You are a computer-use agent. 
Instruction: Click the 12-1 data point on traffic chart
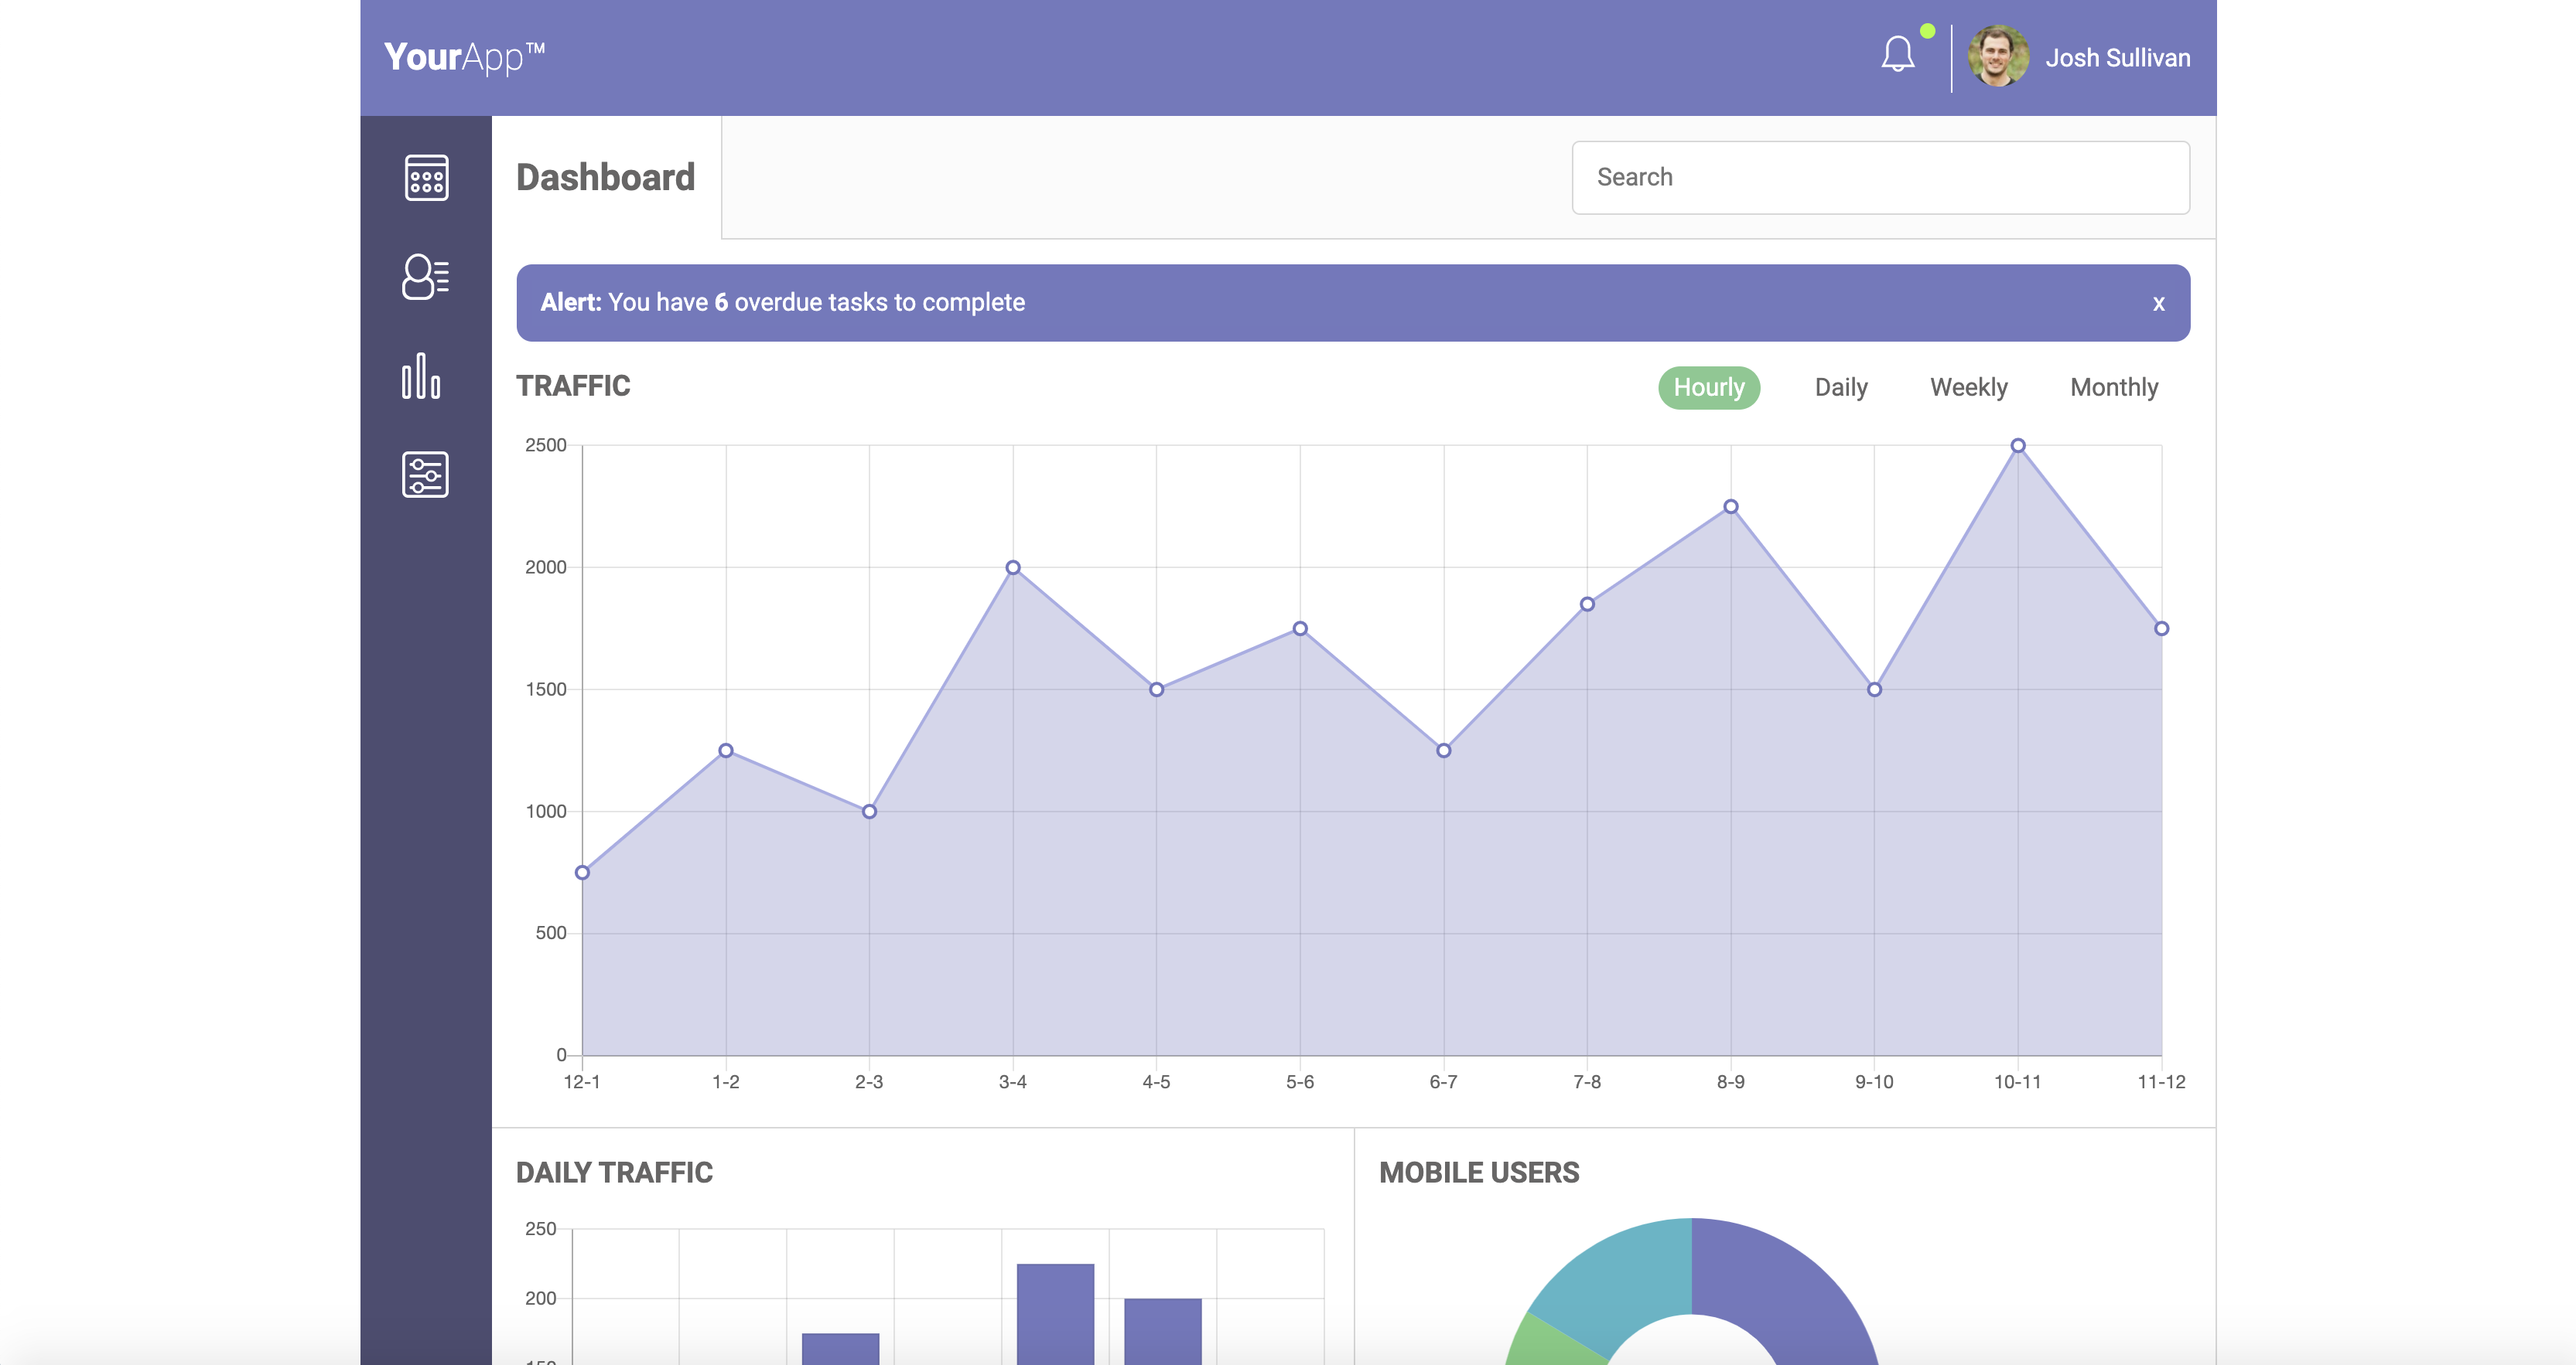point(582,873)
